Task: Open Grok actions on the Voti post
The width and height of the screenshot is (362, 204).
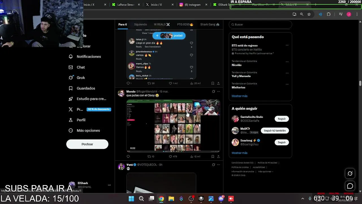Action: pos(214,165)
